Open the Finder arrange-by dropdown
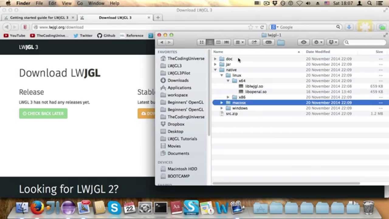Viewport: 389px width, 219px height. (x=239, y=42)
